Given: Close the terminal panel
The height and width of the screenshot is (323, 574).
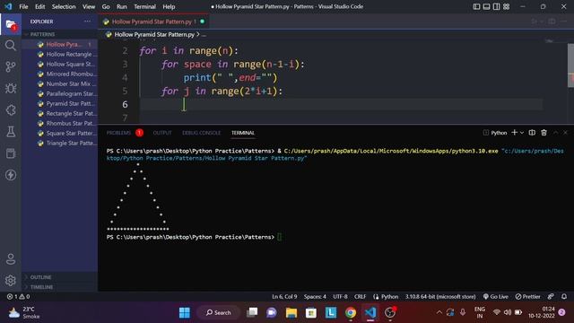Looking at the screenshot, I should (x=565, y=133).
